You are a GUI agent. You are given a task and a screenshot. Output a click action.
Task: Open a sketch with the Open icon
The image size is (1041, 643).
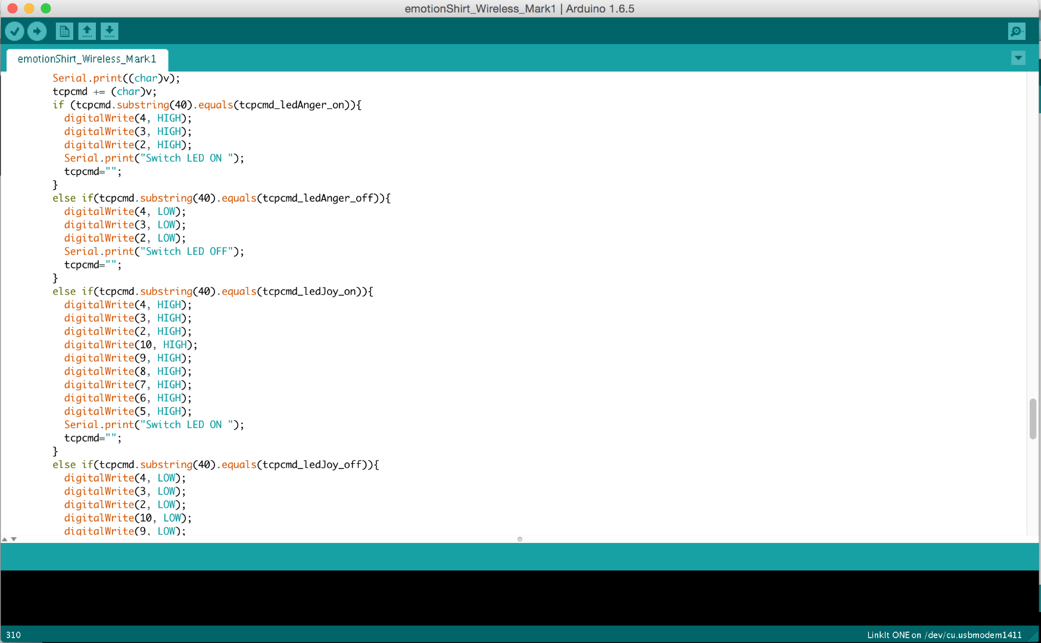87,31
